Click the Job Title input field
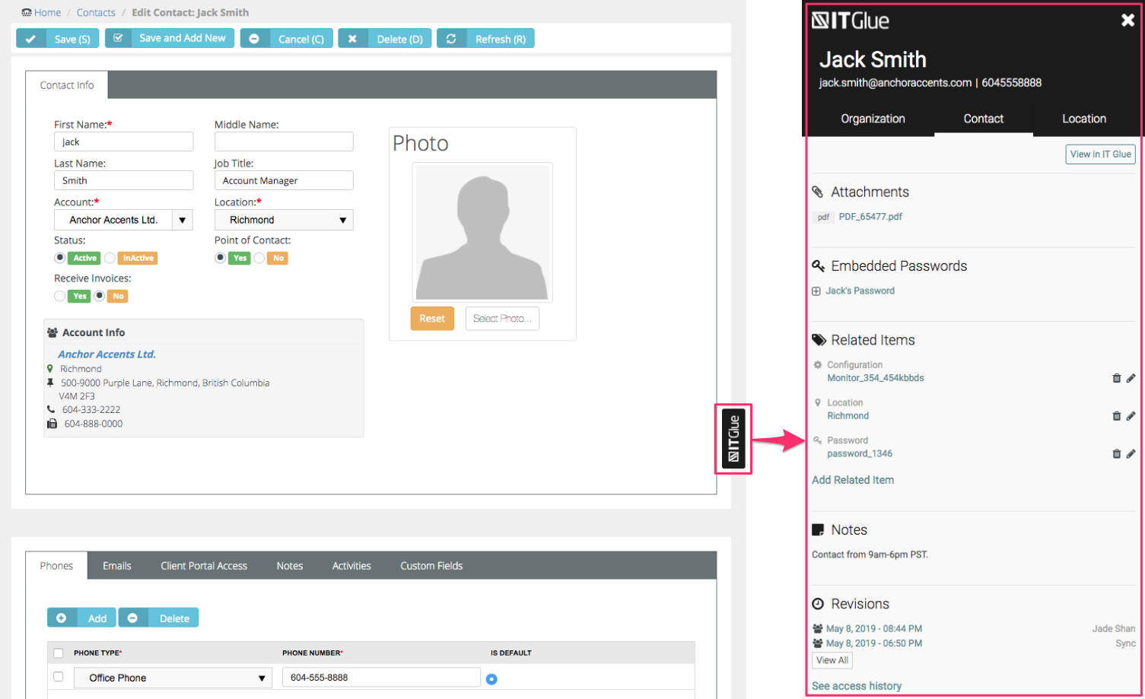1145x699 pixels. point(284,180)
